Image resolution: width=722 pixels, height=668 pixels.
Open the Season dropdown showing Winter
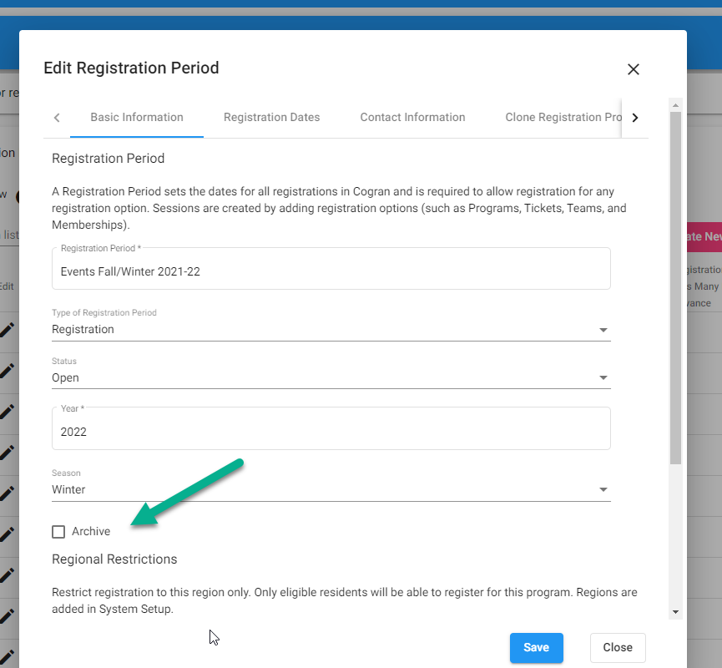click(x=331, y=490)
